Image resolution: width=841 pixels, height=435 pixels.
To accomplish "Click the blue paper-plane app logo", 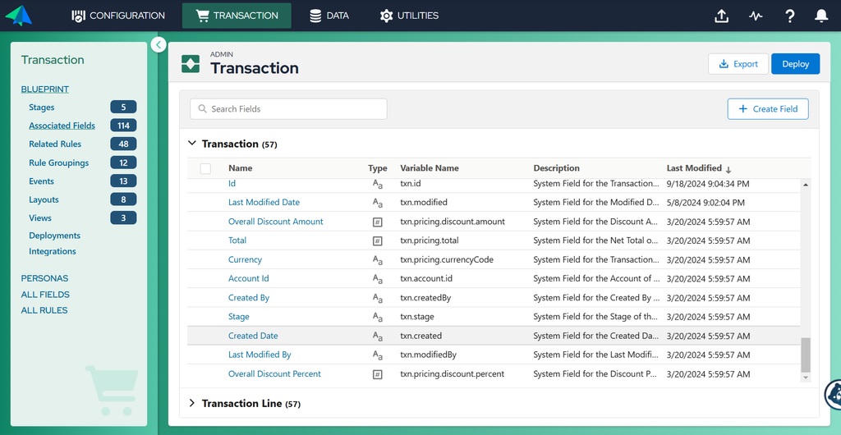I will point(19,16).
